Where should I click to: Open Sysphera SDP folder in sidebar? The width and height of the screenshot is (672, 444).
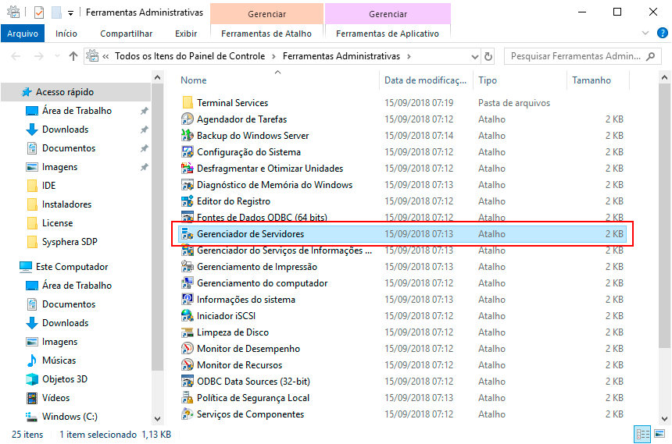pos(70,242)
